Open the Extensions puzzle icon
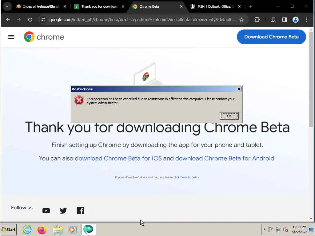Viewport: 315px width, 236px height. point(257,20)
